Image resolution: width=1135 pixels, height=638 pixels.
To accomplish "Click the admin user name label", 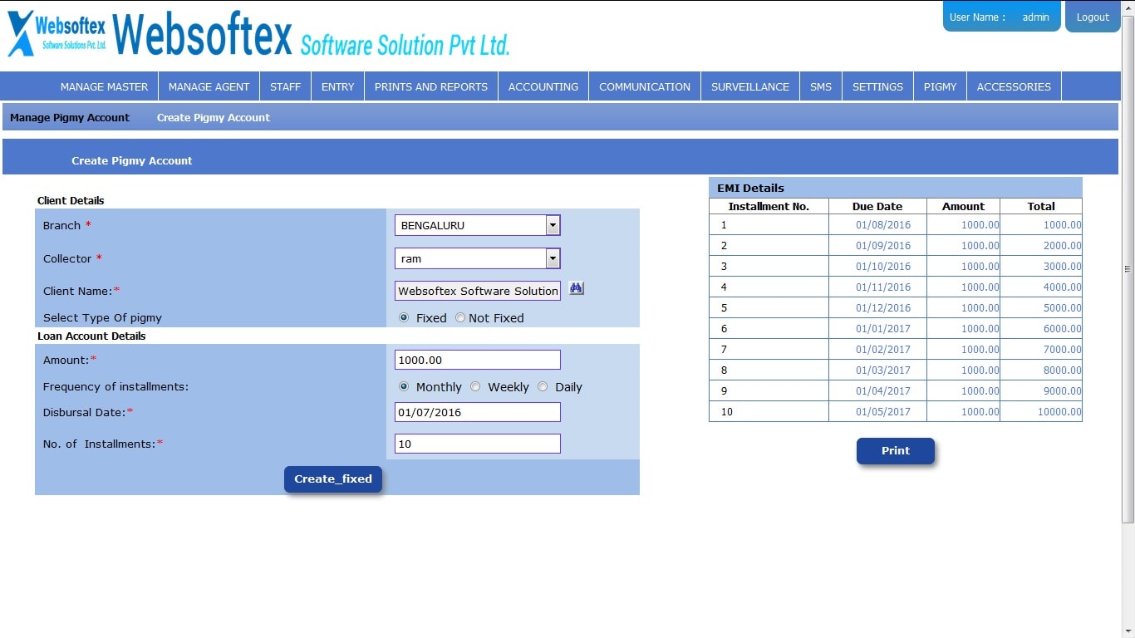I will click(x=1035, y=17).
